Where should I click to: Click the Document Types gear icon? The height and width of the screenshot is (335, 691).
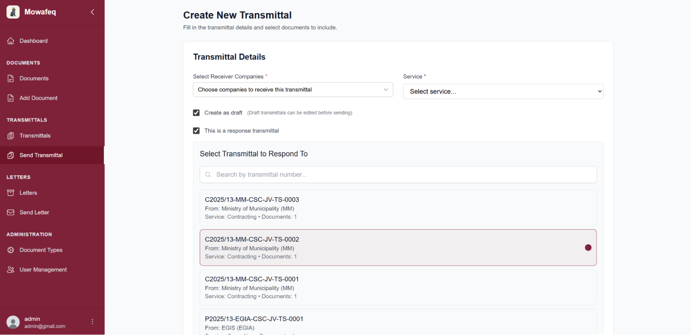(11, 250)
